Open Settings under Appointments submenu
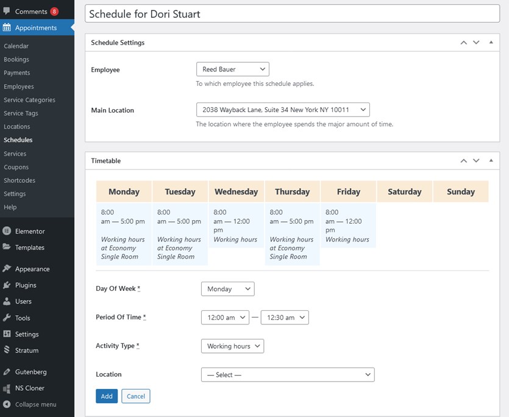Viewport: 509px width, 417px height. tap(15, 193)
